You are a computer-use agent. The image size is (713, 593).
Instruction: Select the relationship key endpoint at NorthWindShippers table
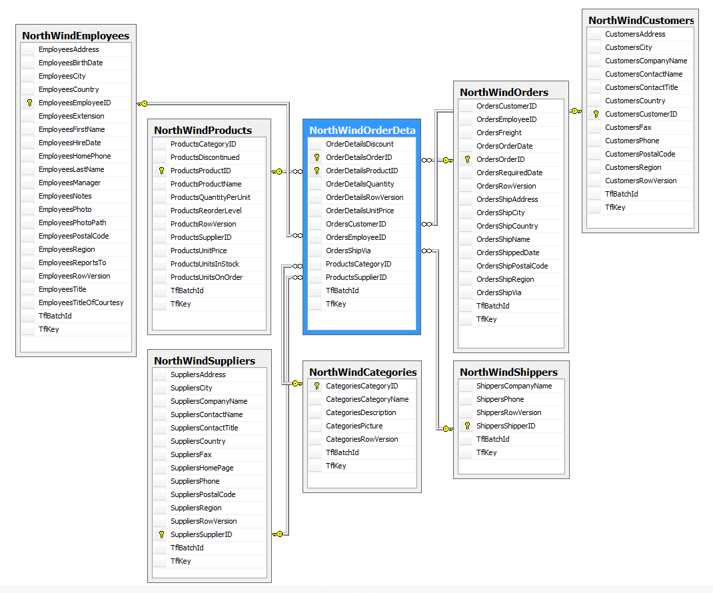tap(448, 428)
